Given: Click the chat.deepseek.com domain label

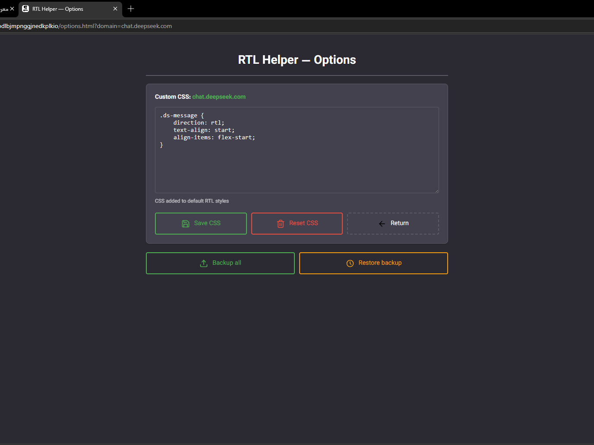Looking at the screenshot, I should tap(219, 97).
